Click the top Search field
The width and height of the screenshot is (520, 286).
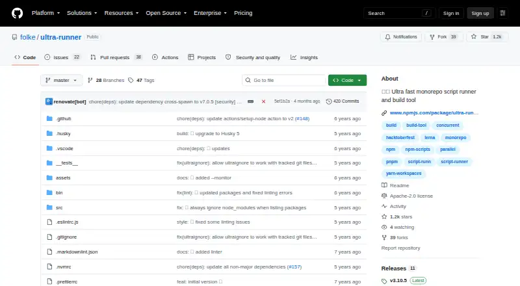click(x=399, y=13)
